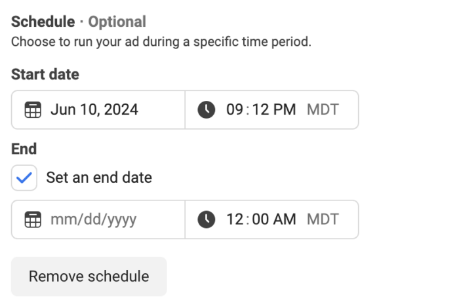Toggle the AM period in end time

coord(285,219)
